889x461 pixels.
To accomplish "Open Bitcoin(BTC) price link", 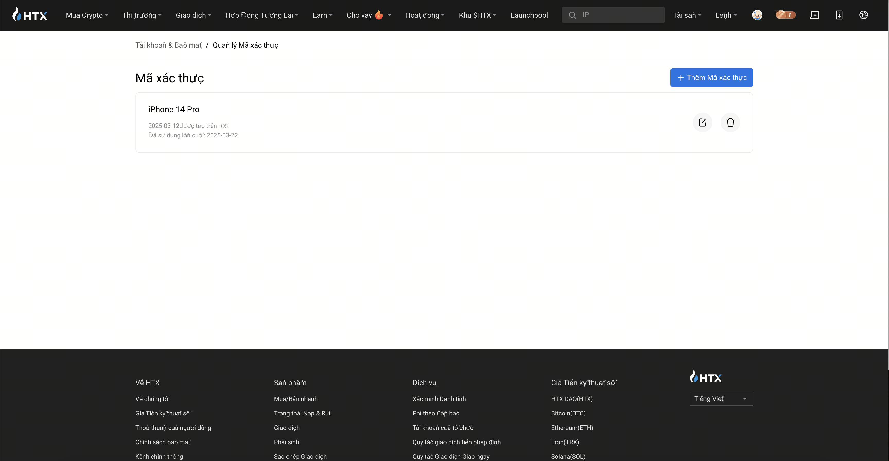I will tap(568, 413).
